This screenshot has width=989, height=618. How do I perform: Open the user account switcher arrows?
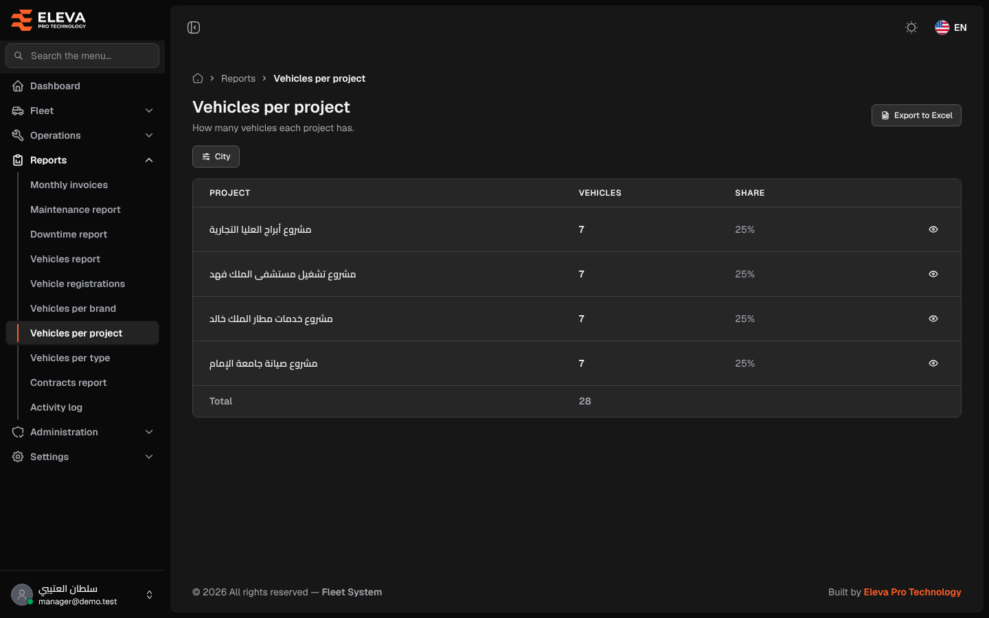tap(149, 595)
